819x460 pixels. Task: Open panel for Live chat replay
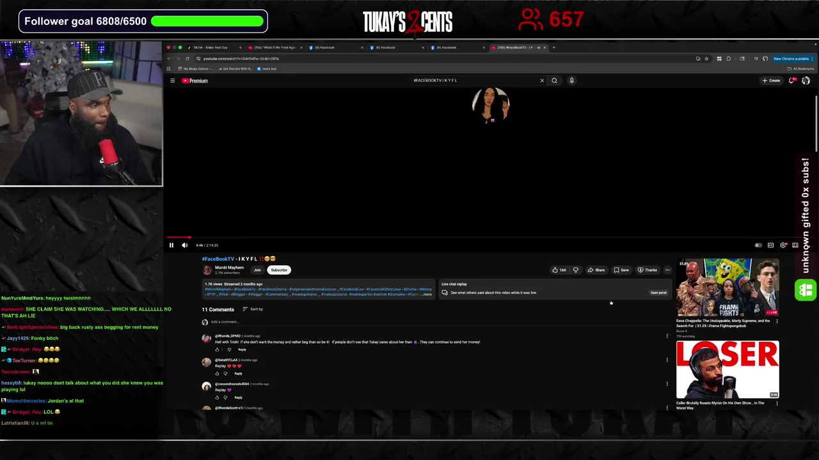pos(658,293)
